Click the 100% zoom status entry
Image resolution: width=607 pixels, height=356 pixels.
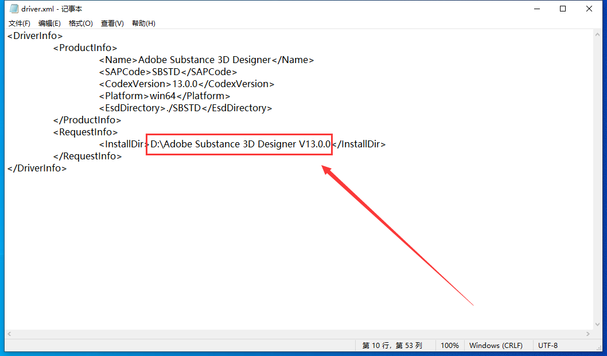point(449,345)
